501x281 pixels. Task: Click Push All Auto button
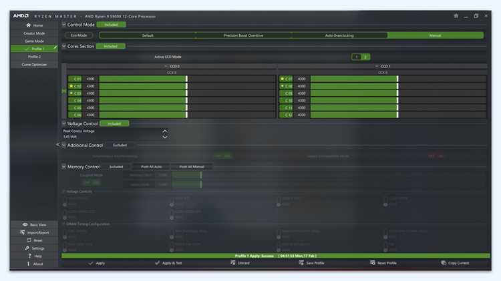(152, 167)
